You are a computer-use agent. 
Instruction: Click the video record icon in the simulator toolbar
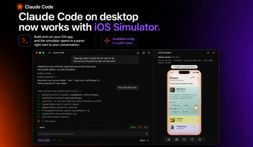pos(184,139)
